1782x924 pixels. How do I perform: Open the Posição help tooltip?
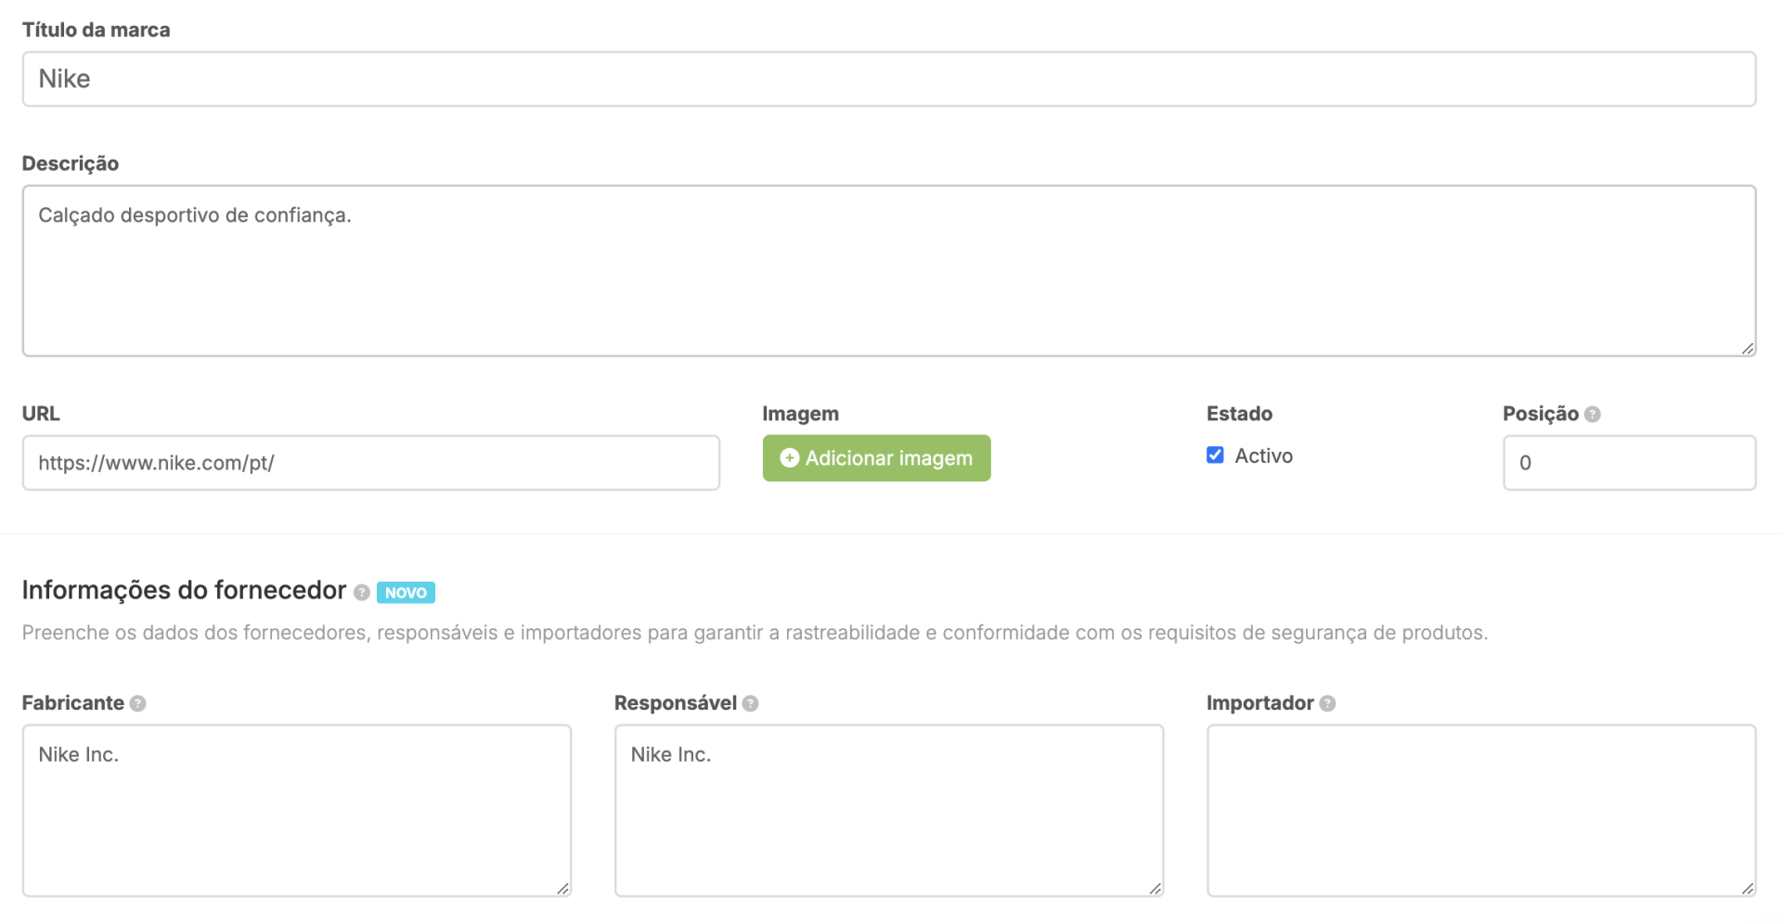pos(1593,414)
